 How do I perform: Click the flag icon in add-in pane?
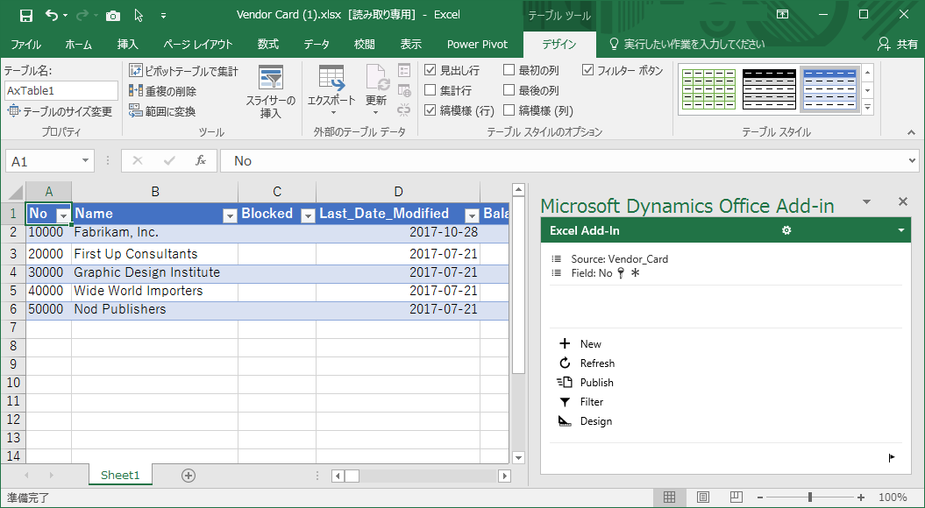pyautogui.click(x=892, y=457)
